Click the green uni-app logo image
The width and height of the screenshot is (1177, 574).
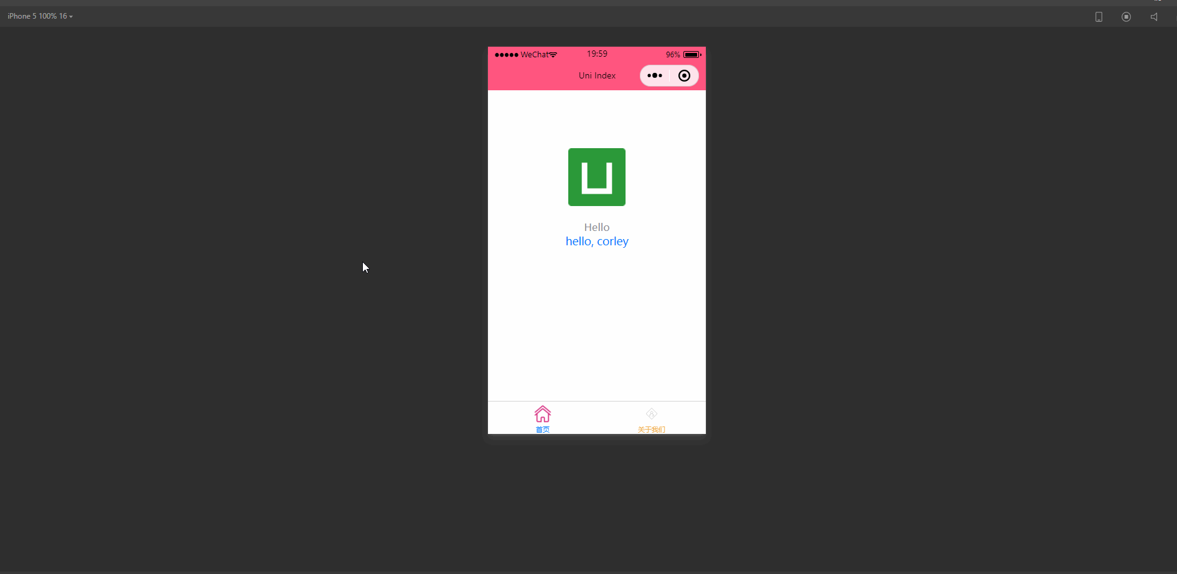point(596,177)
